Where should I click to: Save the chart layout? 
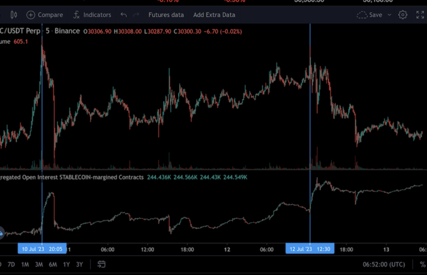[369, 14]
